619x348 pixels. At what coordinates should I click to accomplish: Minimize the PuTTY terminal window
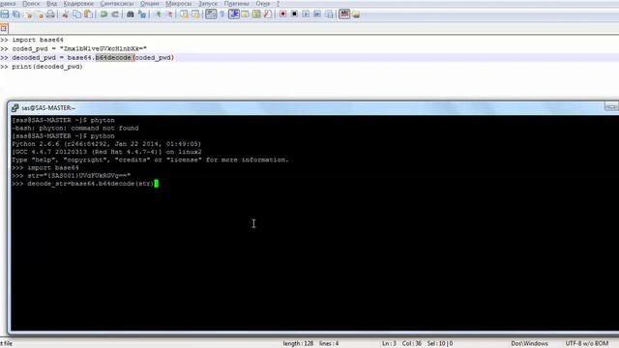tap(611, 107)
